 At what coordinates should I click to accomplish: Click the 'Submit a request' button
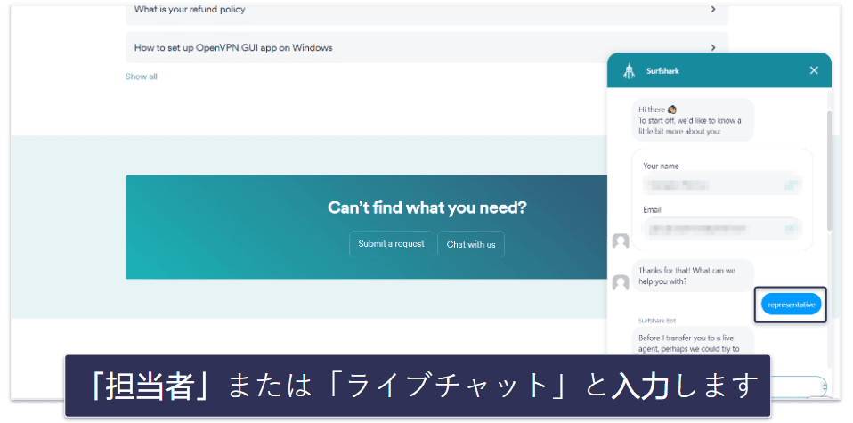391,244
